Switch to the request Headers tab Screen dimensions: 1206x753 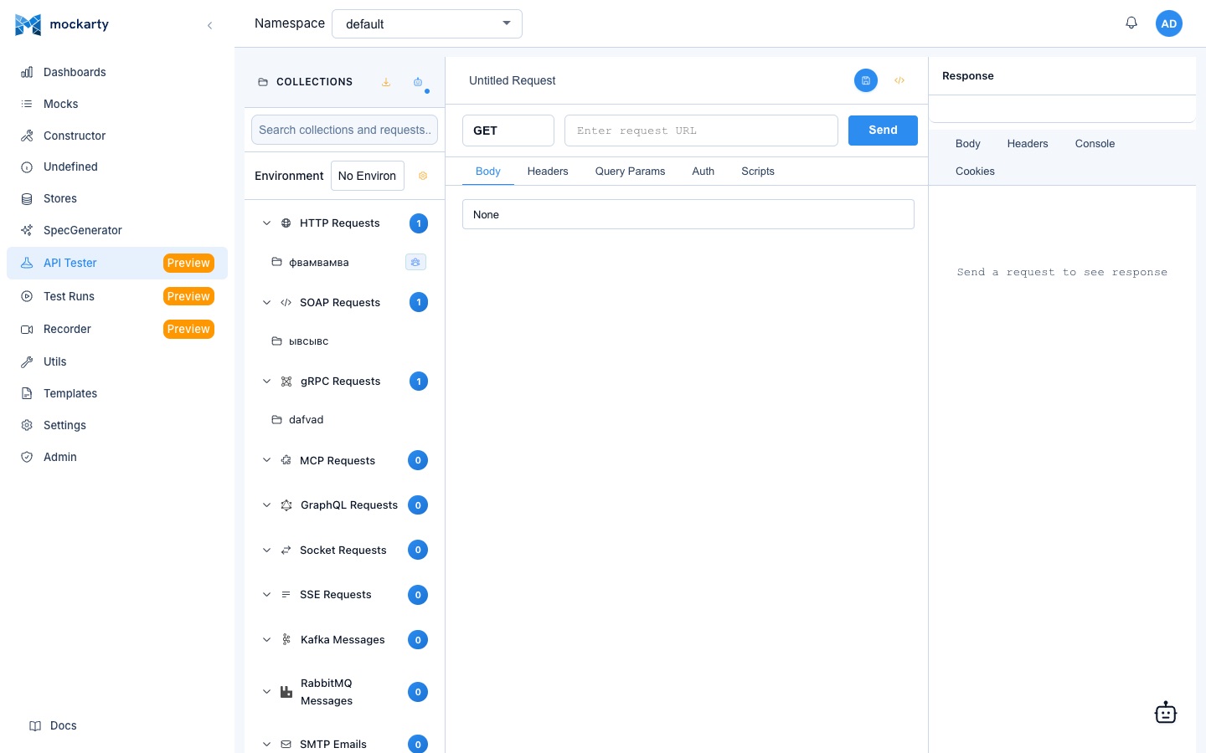[x=548, y=171]
